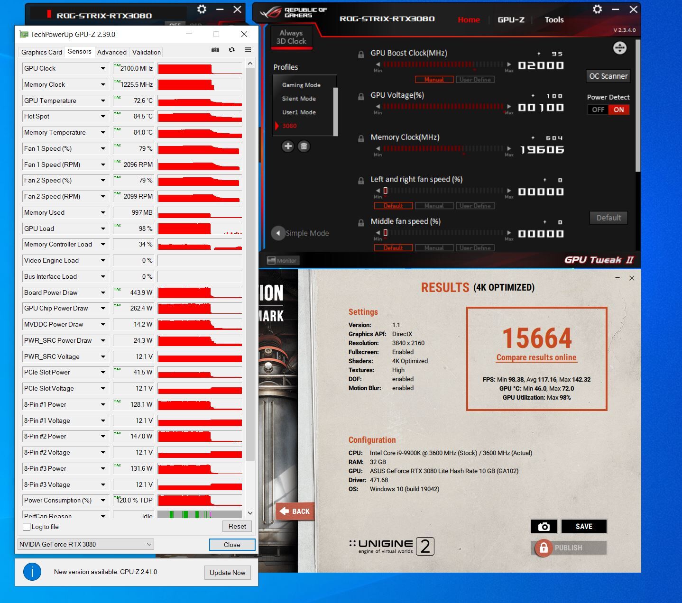682x603 pixels.
Task: Switch to Graphics Card tab
Action: [42, 52]
